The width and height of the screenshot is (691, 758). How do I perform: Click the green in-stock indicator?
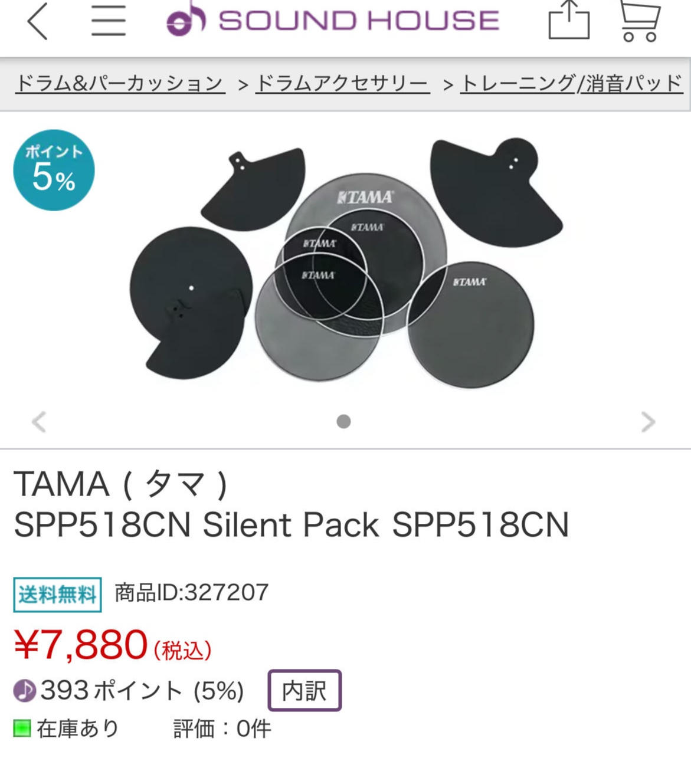[x=22, y=729]
